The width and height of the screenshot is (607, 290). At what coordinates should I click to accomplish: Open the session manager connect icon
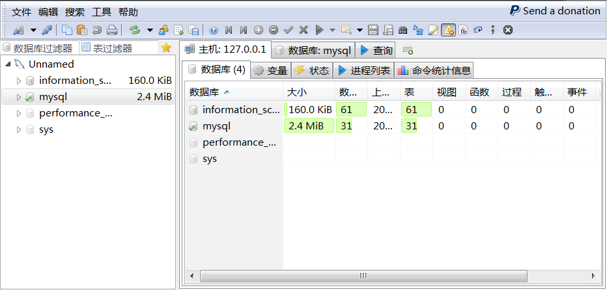click(x=18, y=30)
